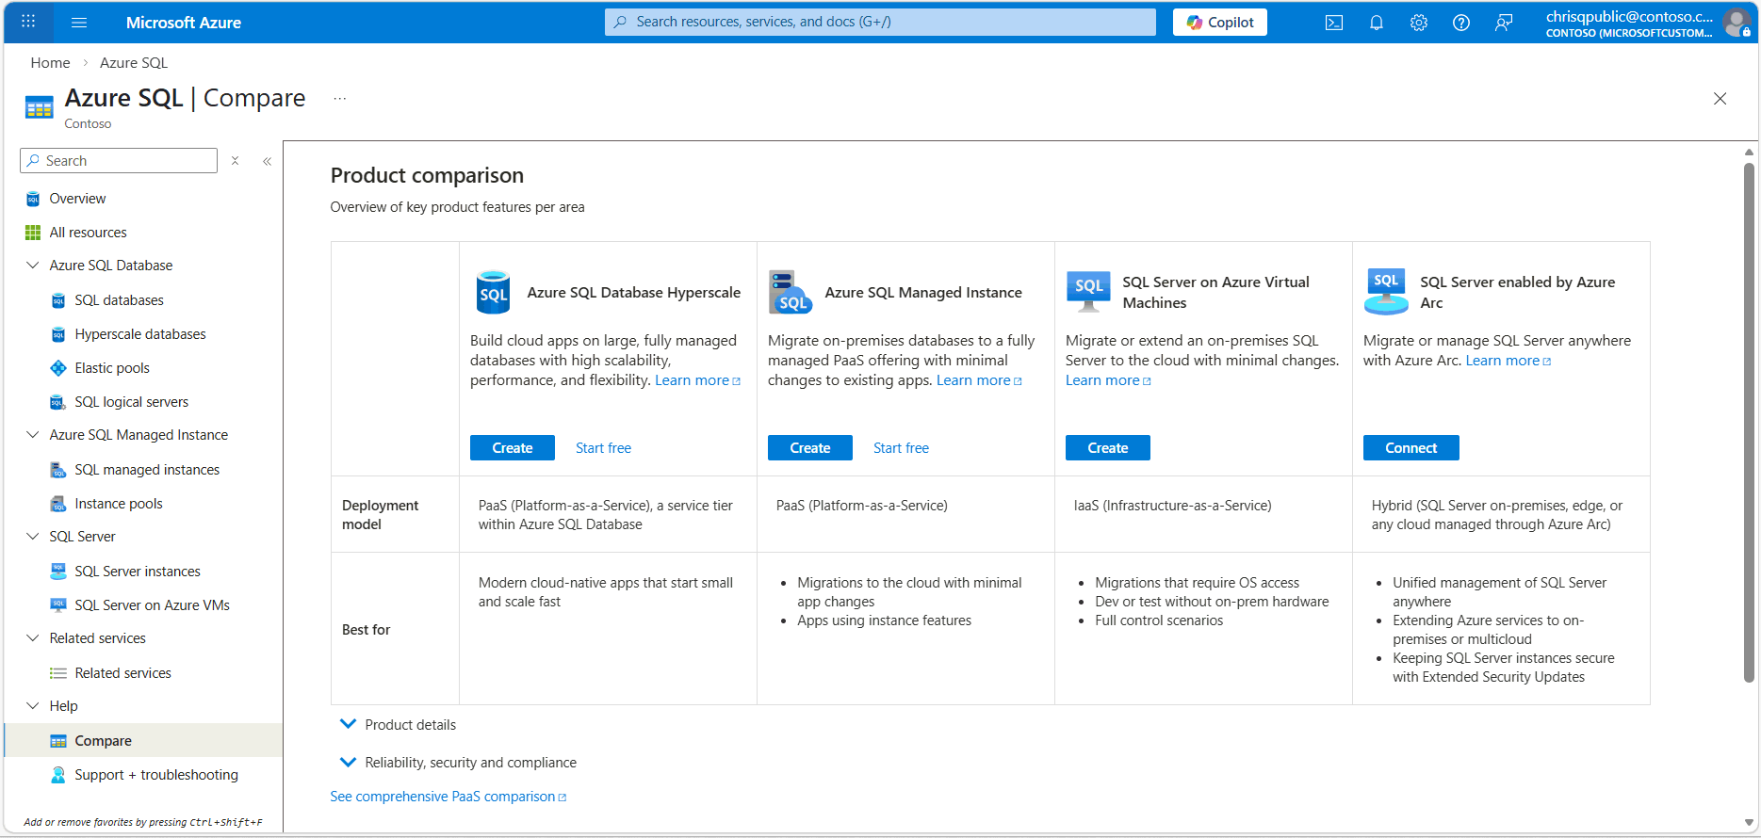
Task: Create an Azure SQL Managed Instance
Action: 810,448
